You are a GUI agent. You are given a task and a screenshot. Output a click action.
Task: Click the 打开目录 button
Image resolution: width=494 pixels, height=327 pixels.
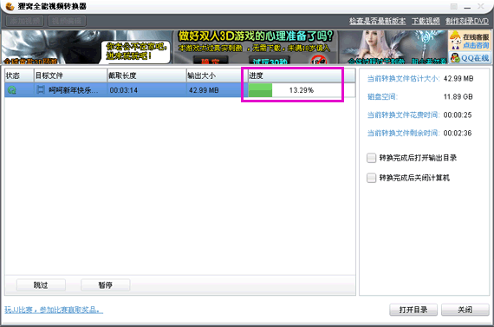[413, 310]
